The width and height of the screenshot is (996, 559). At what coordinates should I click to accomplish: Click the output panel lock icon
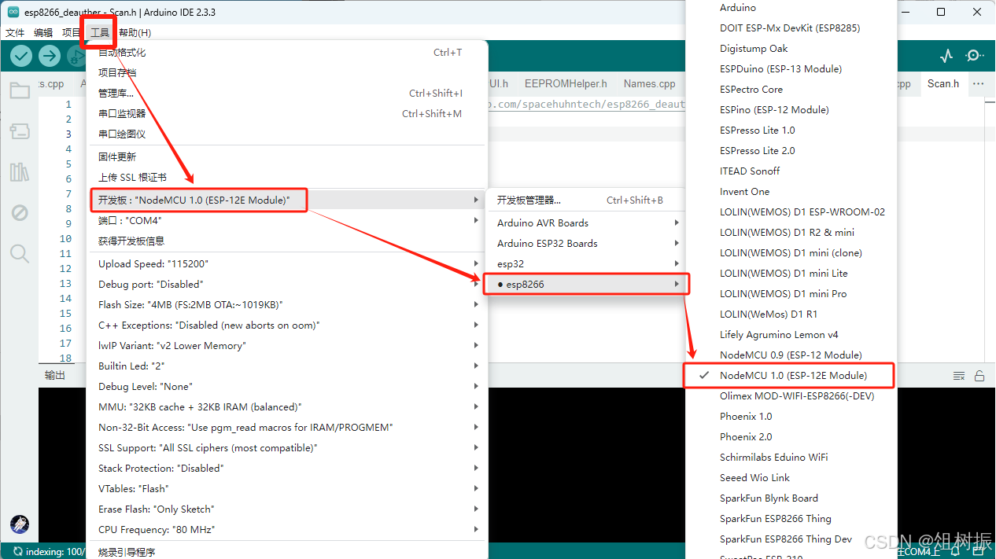tap(979, 376)
